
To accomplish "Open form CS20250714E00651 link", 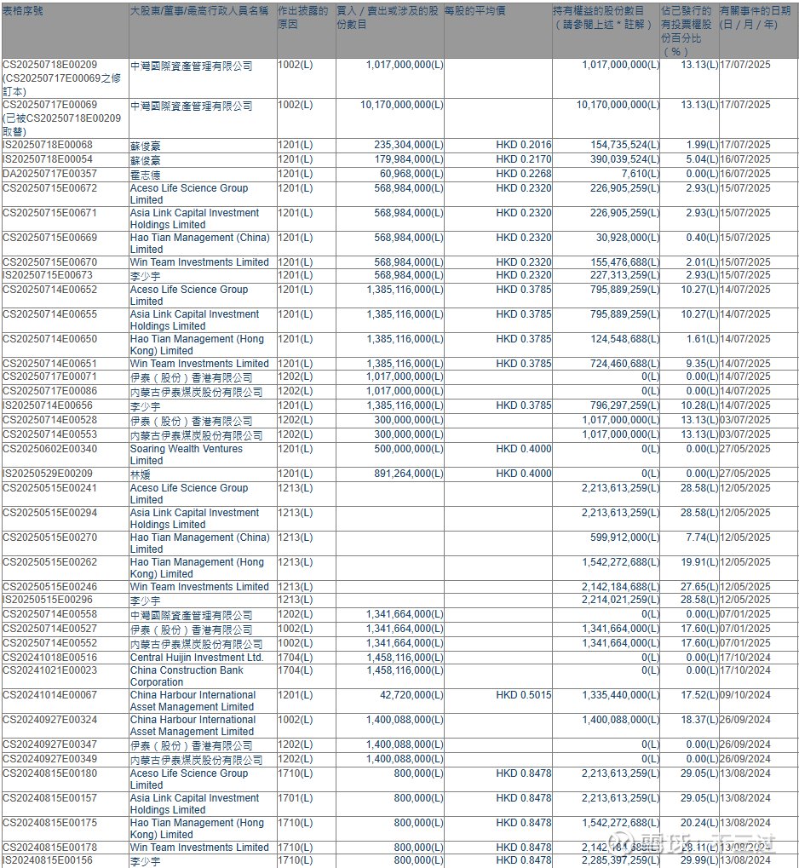I will [50, 364].
